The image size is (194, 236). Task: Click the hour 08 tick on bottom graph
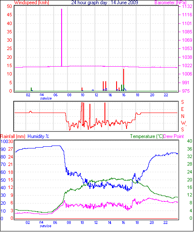pos(69,223)
